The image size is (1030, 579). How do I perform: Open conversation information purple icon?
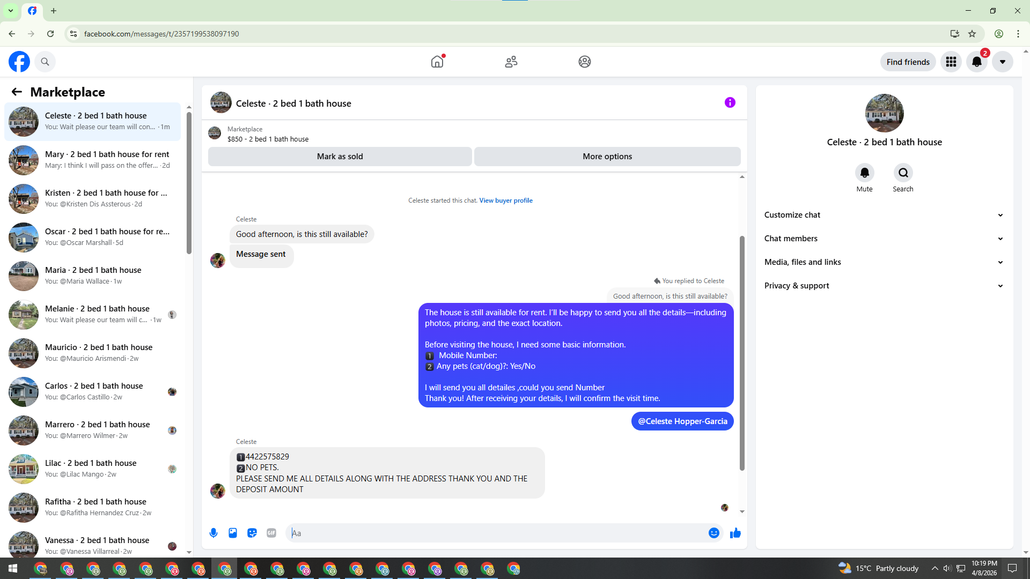(730, 102)
